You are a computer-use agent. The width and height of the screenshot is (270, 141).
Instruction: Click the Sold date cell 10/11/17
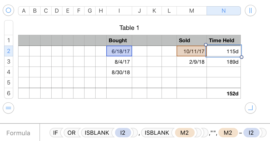(x=192, y=51)
